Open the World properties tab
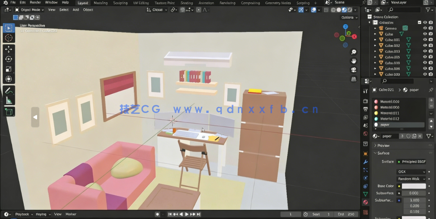436x219 pixels. point(366,134)
